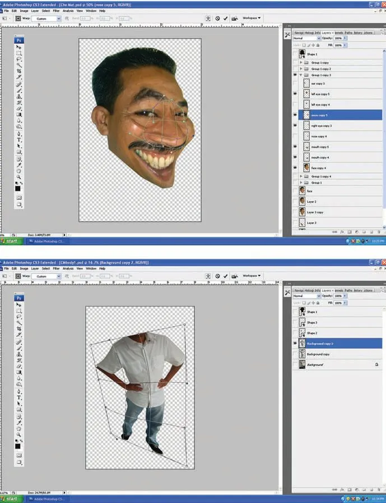Switch to Info tab in bottom window

318,290
